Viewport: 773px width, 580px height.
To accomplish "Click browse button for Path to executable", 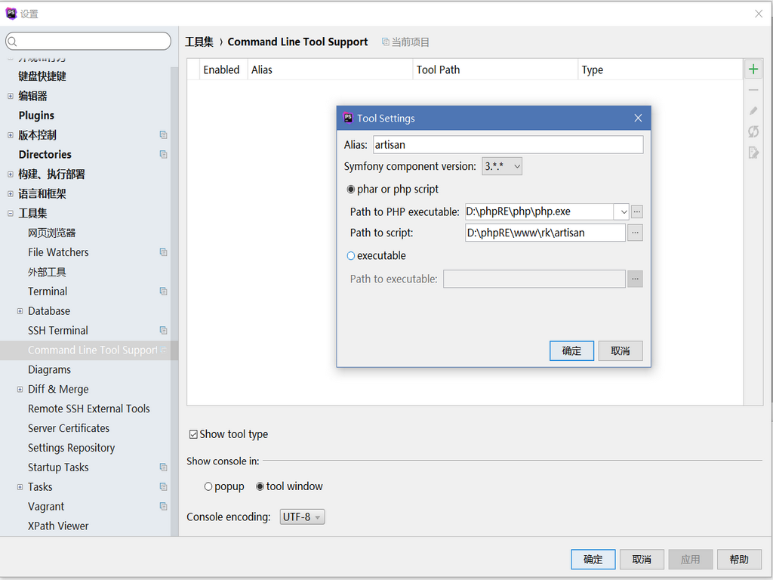I will click(635, 279).
